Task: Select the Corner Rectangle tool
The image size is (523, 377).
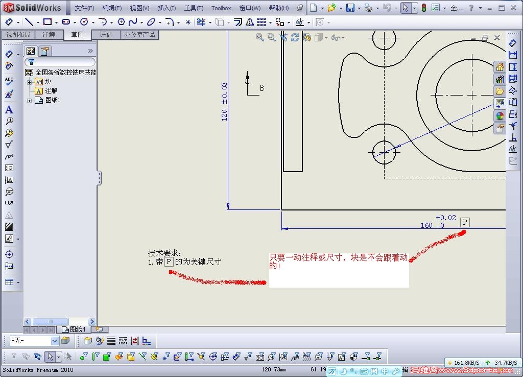Action: point(47,22)
